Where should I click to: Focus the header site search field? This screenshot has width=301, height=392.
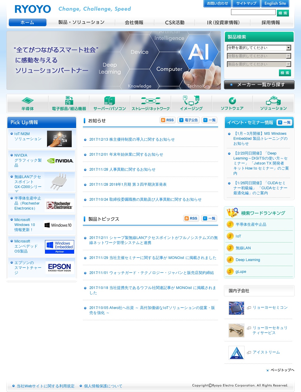(x=253, y=12)
